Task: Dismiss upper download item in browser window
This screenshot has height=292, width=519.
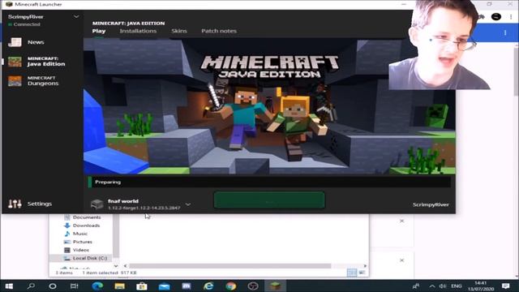Action: click(x=402, y=221)
